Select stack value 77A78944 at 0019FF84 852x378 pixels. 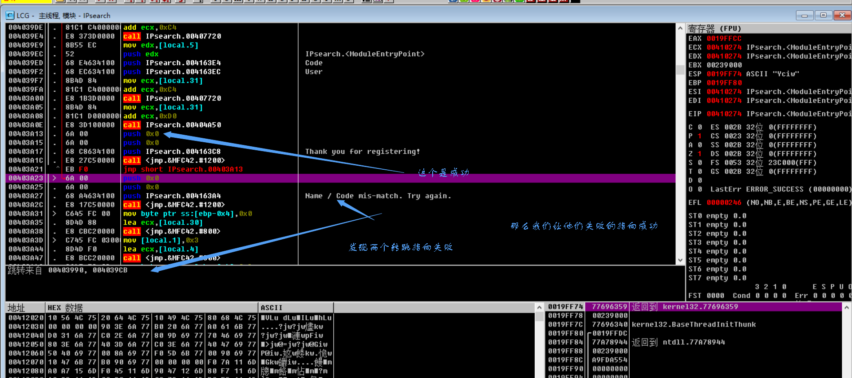click(x=610, y=342)
